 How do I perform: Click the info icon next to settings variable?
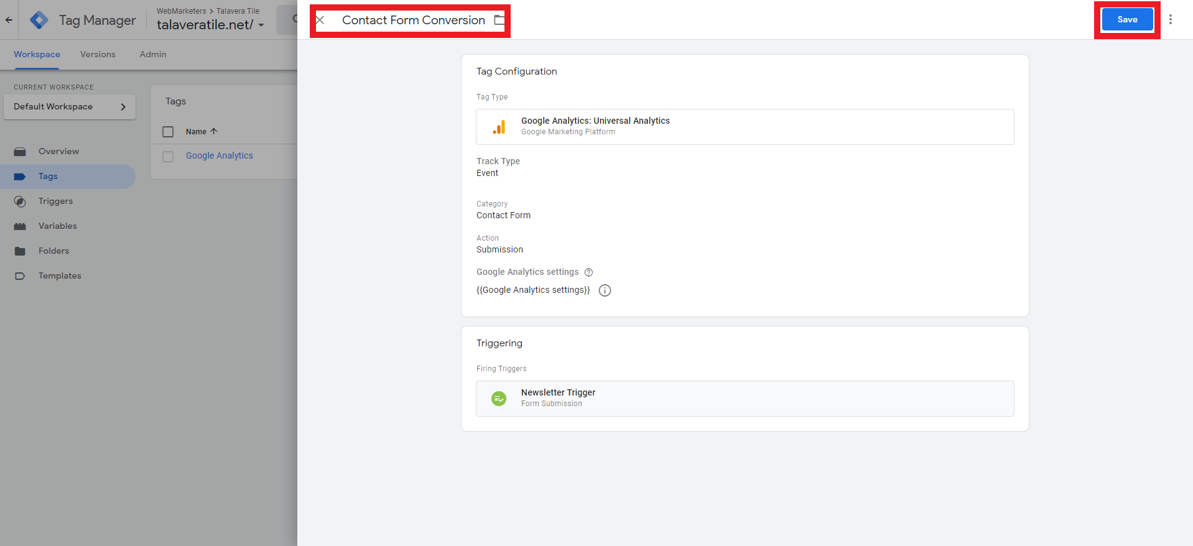point(605,290)
